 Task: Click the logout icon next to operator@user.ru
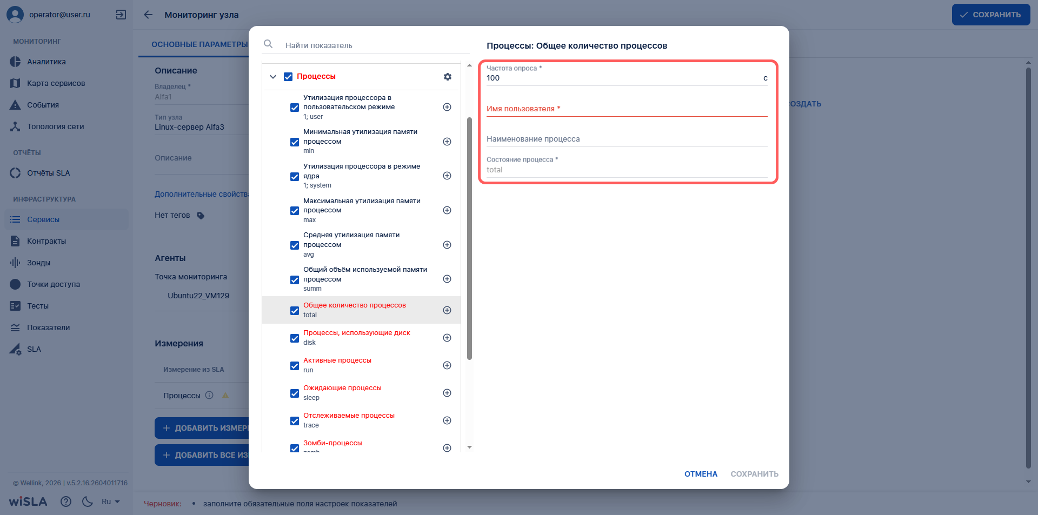tap(121, 15)
